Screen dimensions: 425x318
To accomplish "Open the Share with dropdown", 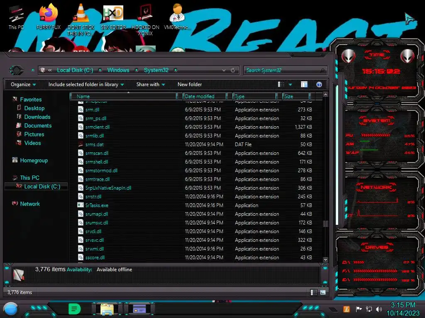I will pos(151,84).
